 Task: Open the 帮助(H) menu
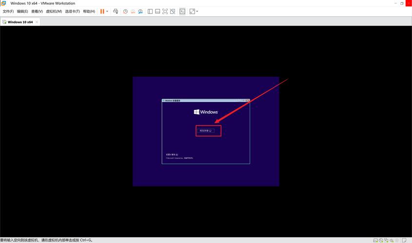coord(89,12)
